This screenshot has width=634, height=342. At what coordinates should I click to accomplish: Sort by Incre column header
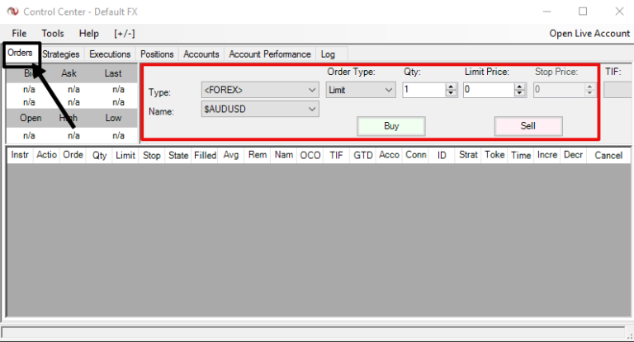point(547,155)
